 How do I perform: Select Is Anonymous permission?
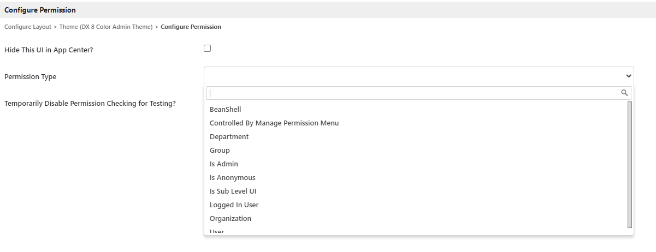232,178
